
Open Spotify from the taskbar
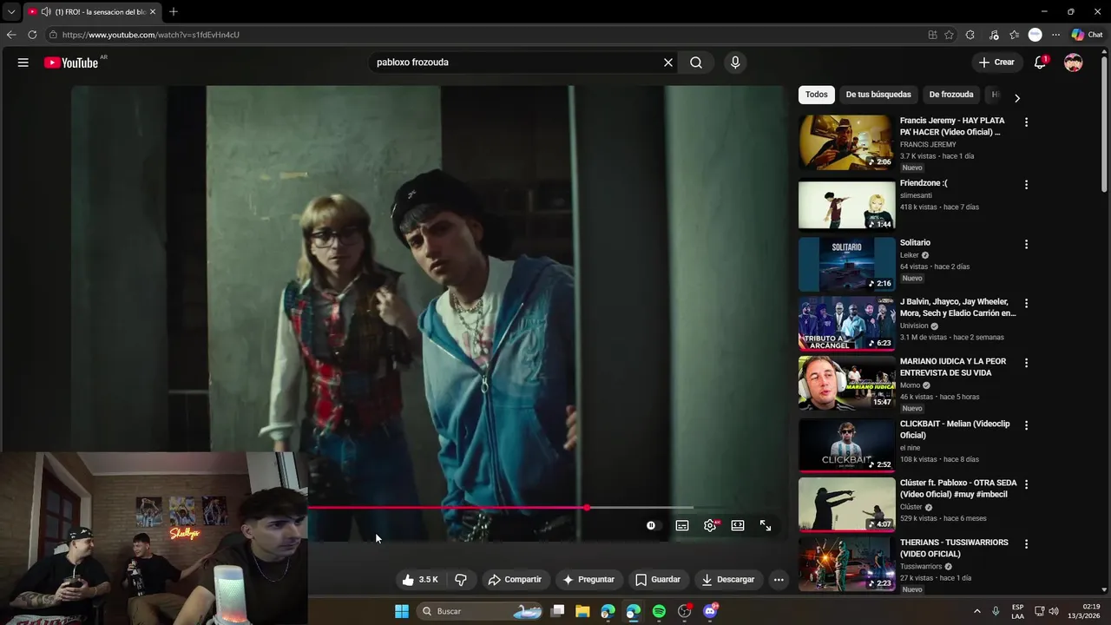click(x=659, y=611)
